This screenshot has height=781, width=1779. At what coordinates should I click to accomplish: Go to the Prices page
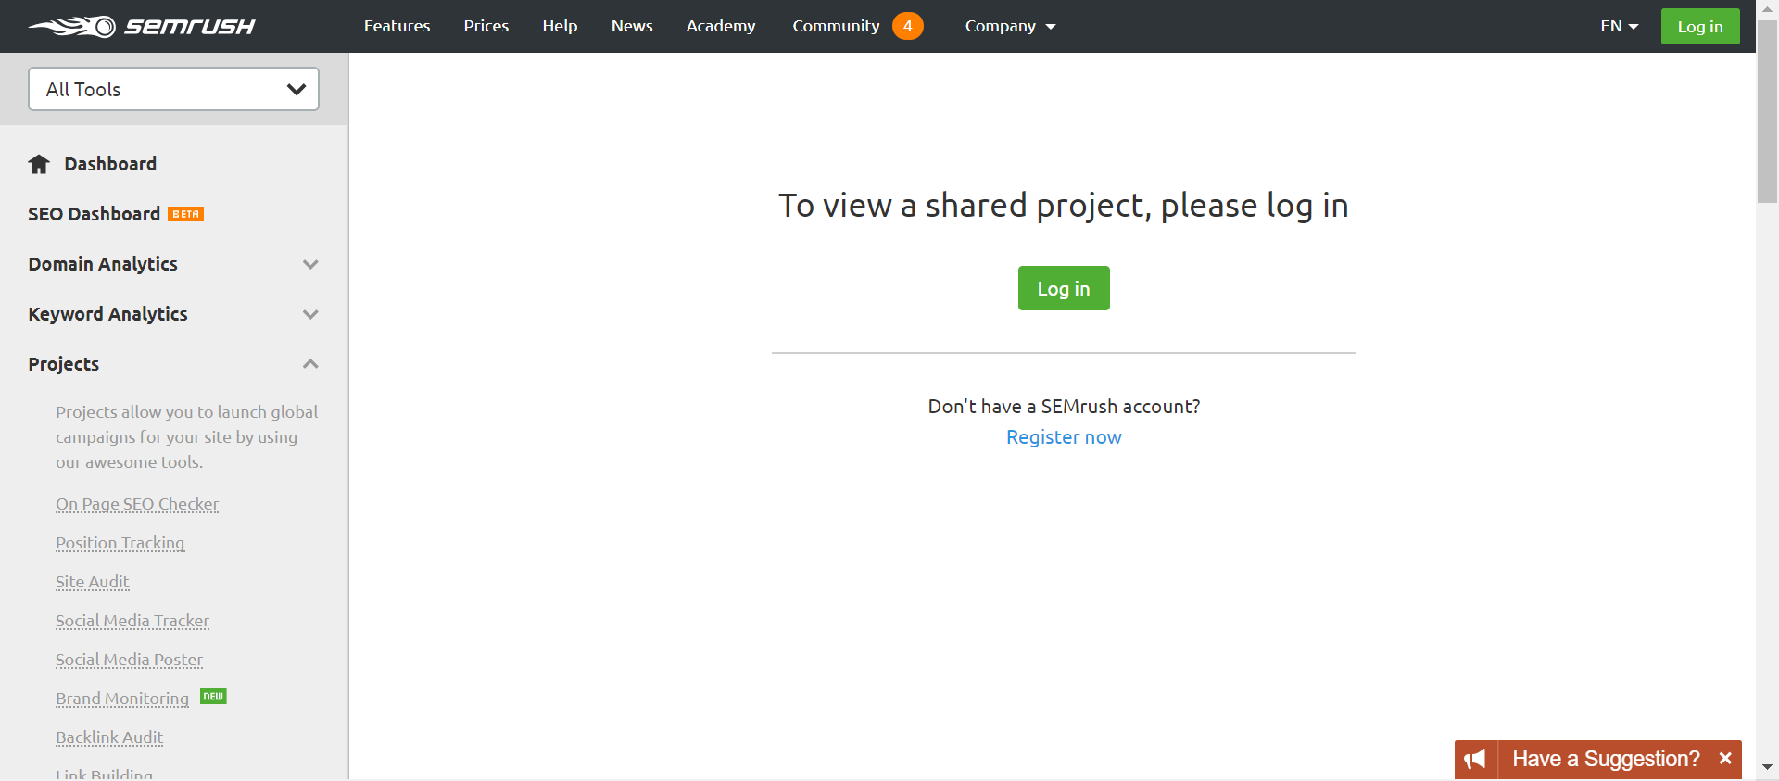pos(486,26)
